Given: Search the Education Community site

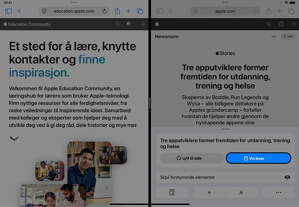Looking at the screenshot, I should click(x=118, y=24).
